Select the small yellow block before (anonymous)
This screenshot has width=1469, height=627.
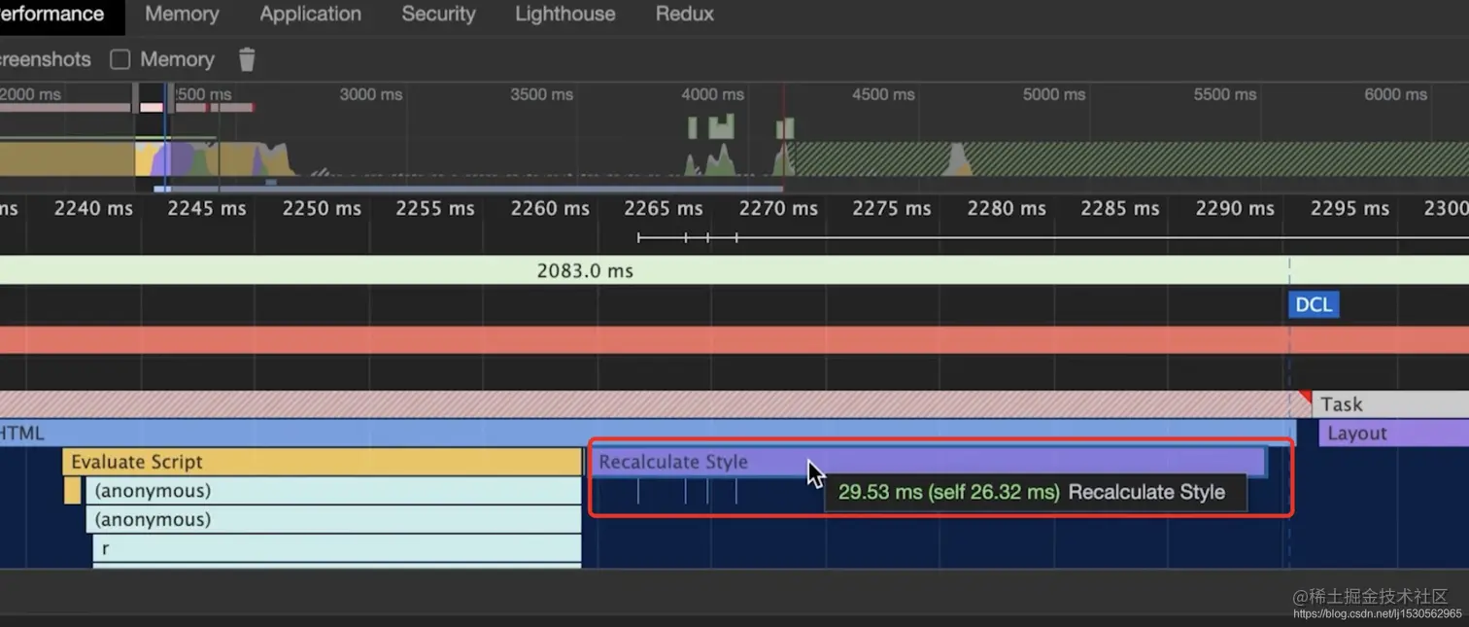(x=73, y=491)
